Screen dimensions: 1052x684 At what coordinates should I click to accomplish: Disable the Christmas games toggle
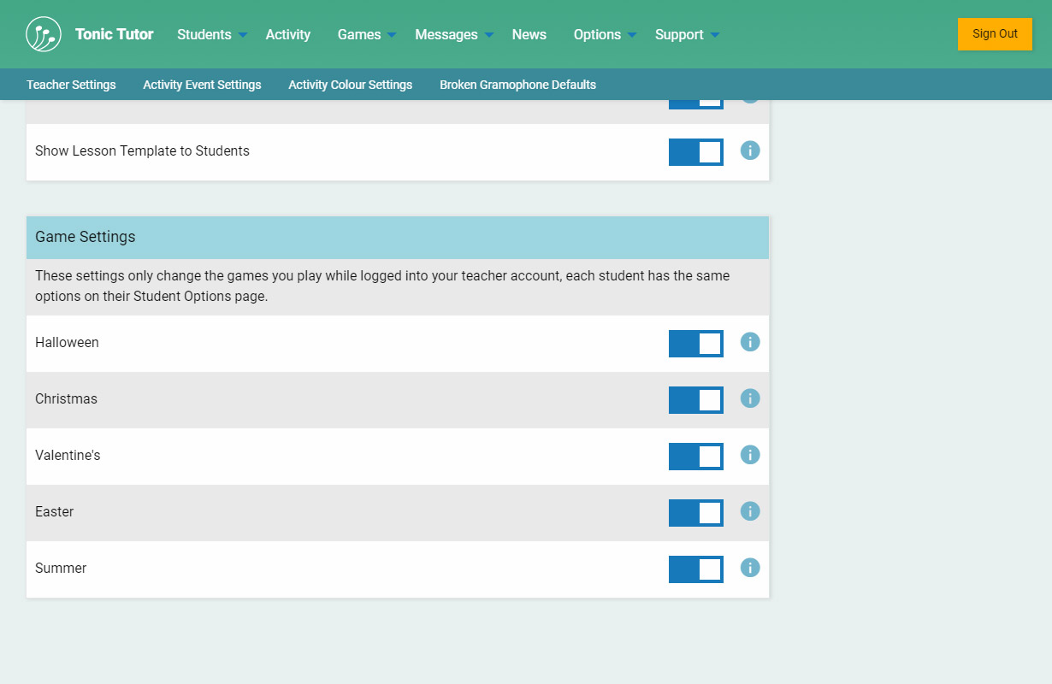(695, 400)
